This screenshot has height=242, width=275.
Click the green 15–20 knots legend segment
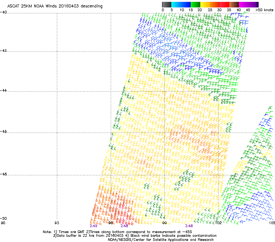point(195,4)
